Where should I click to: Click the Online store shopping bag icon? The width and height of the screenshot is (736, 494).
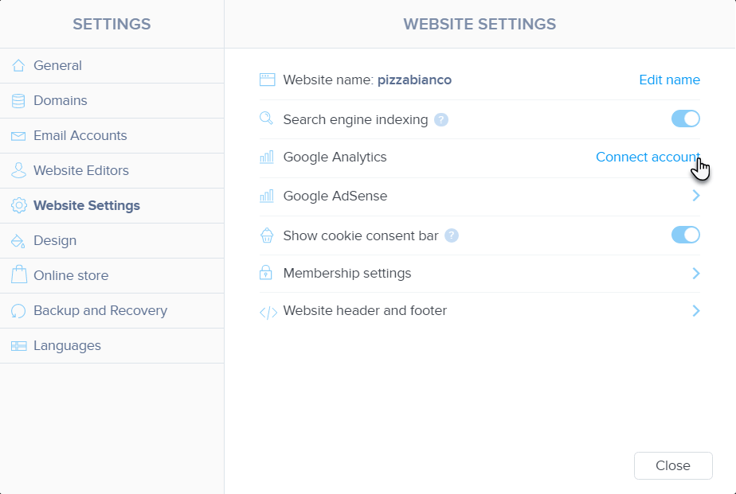[x=18, y=276]
